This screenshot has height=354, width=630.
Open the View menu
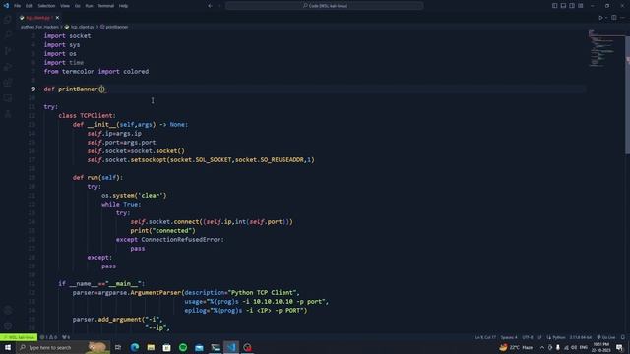(65, 6)
